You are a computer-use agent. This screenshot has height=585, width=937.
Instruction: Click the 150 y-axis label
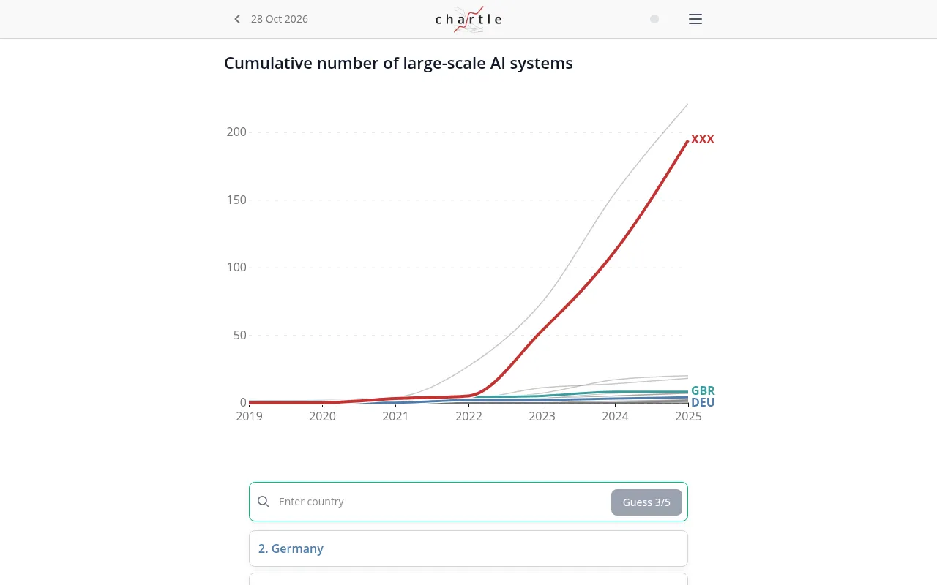tap(236, 200)
